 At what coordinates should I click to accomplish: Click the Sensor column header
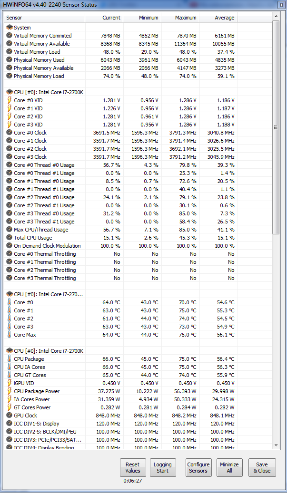pos(44,18)
